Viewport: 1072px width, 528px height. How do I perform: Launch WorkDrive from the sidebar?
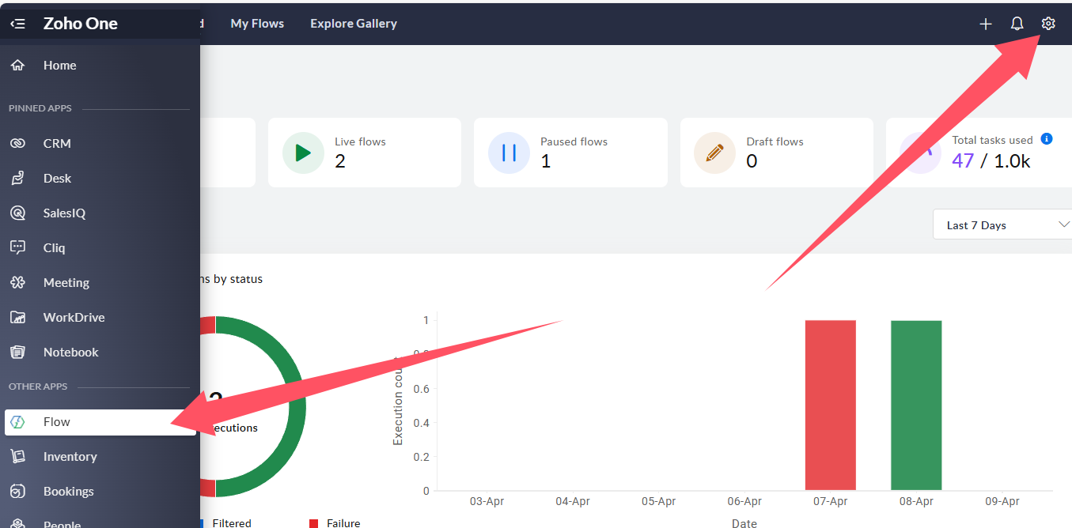click(100, 317)
